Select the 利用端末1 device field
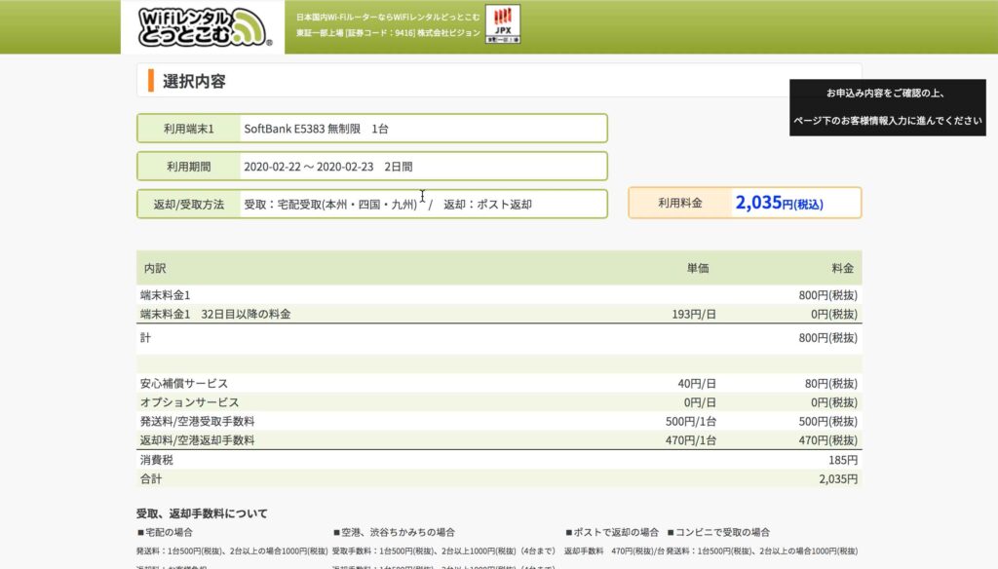 (x=423, y=129)
